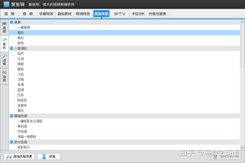Open the 升级与服务 page
The width and height of the screenshot is (245, 163).
[x=158, y=14]
